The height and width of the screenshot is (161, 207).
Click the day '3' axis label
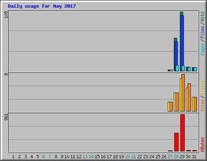tap(25, 157)
